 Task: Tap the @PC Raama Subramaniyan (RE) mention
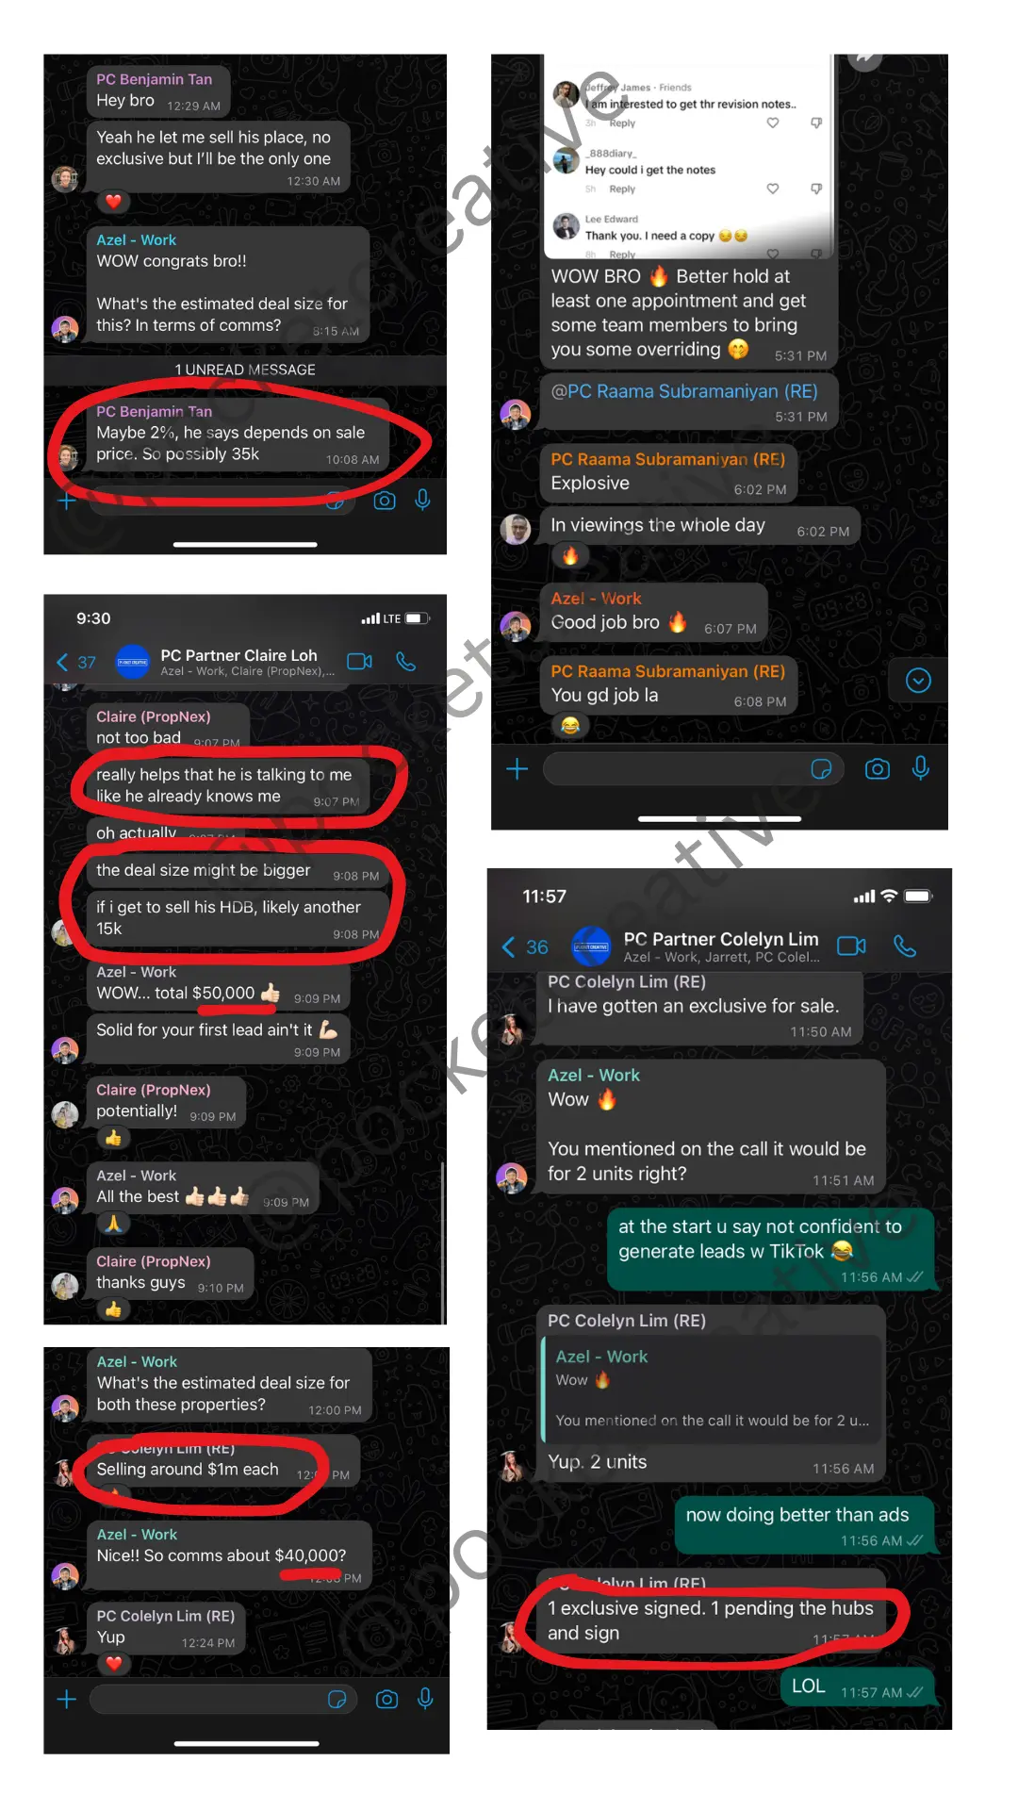684,391
